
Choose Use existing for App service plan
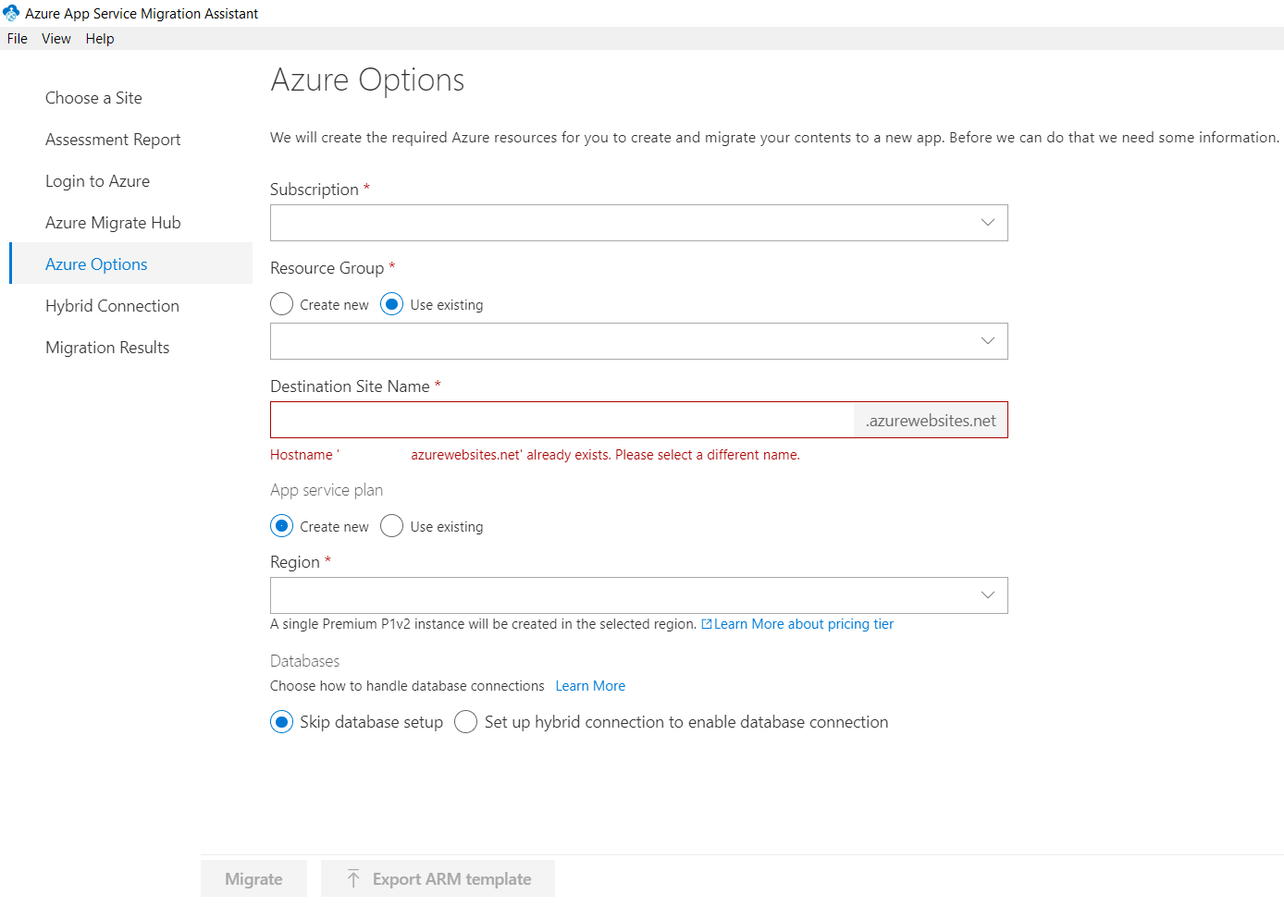tap(392, 526)
